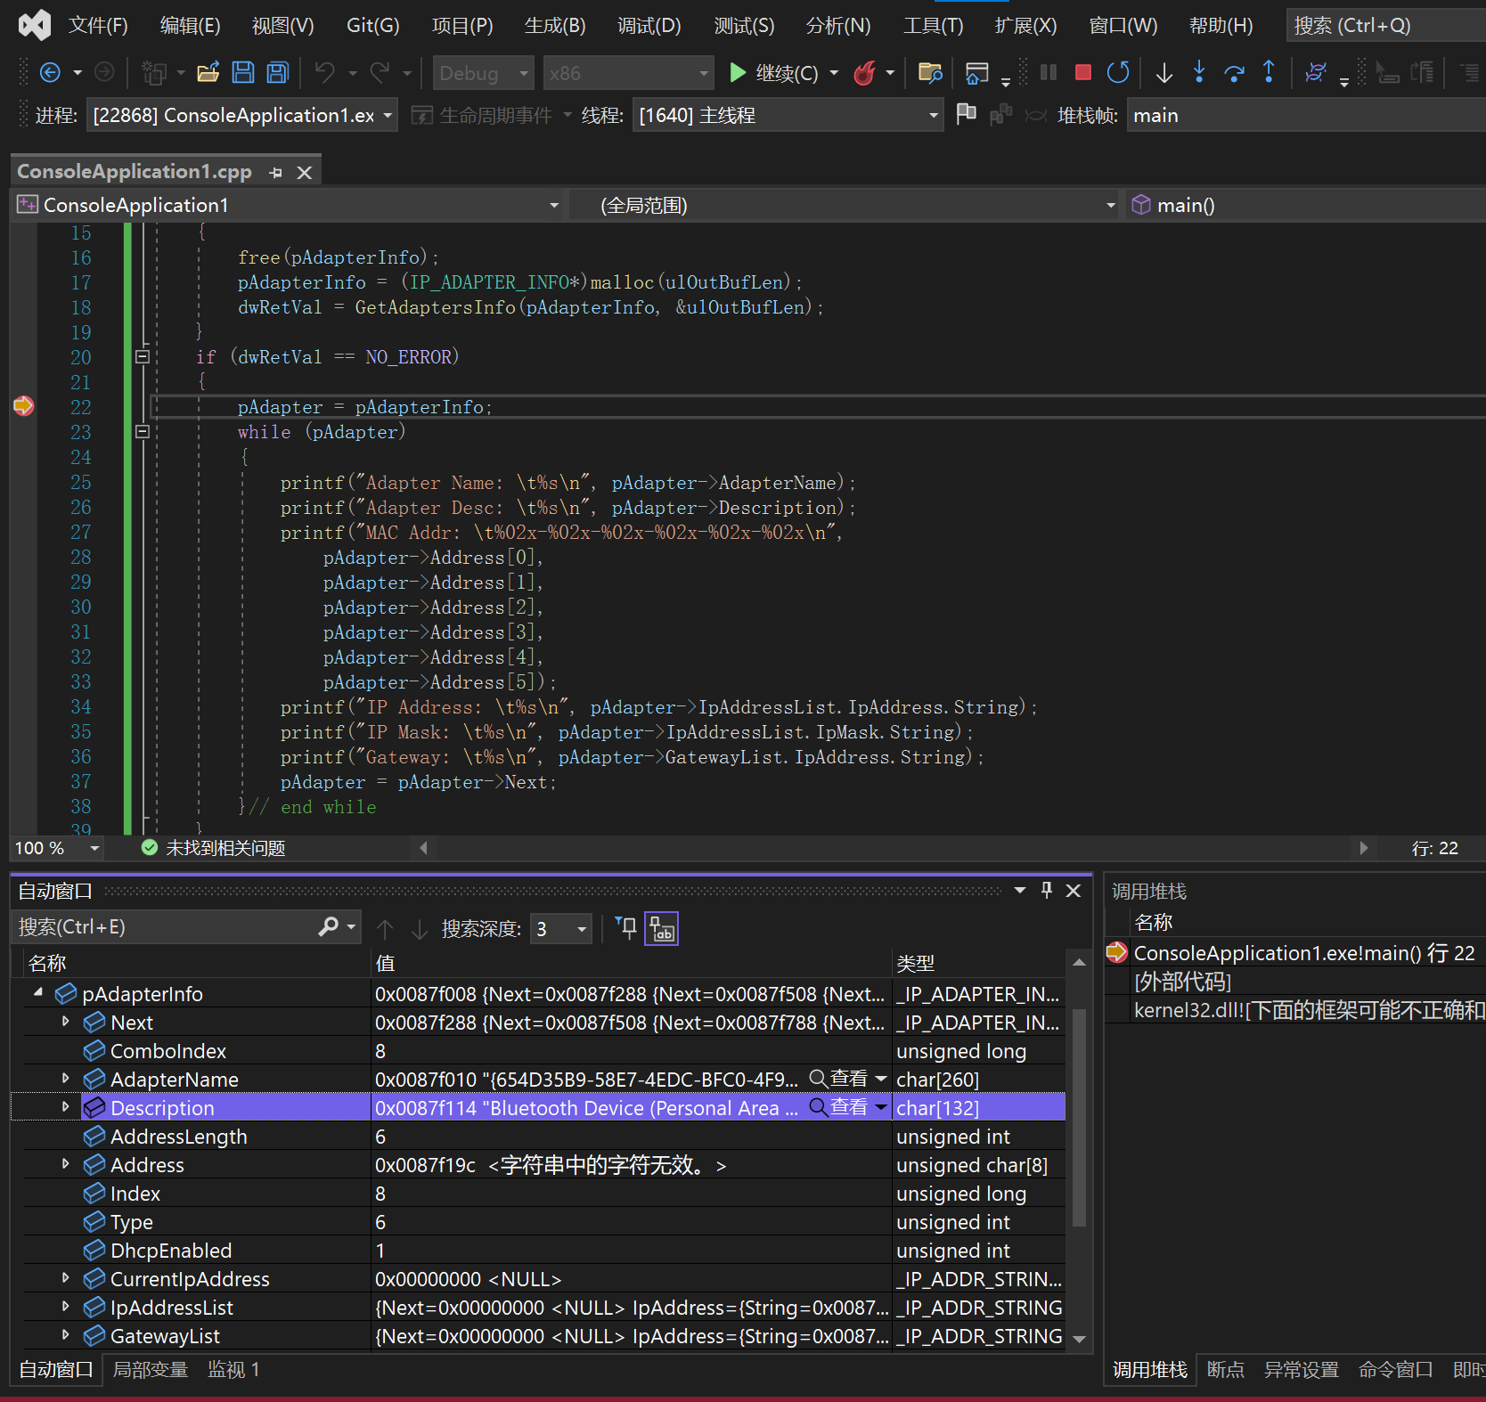
Task: Click the Hot Reload flame icon
Action: [x=865, y=72]
